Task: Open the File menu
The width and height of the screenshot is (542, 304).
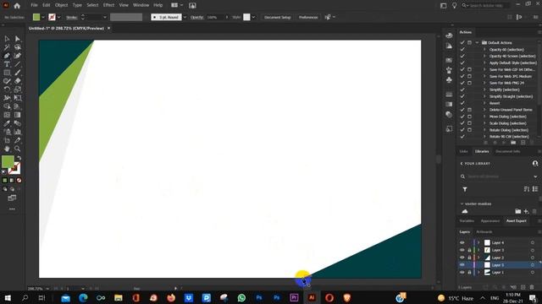Action: (x=34, y=5)
